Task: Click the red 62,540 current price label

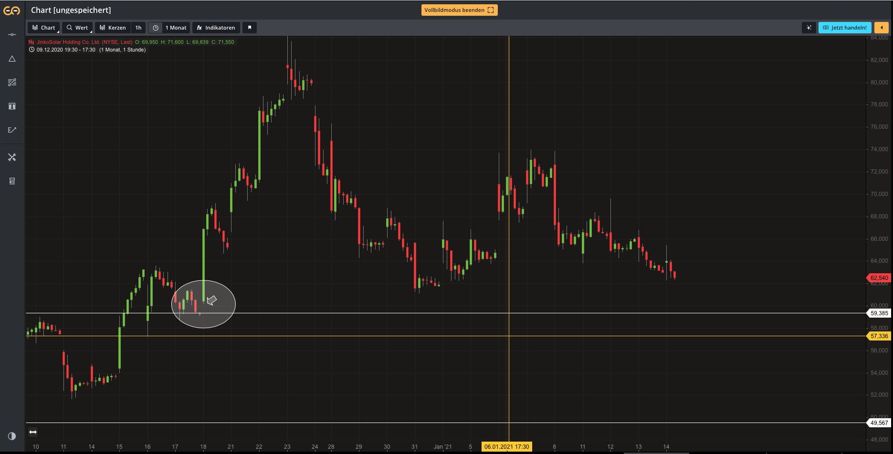Action: coord(879,278)
